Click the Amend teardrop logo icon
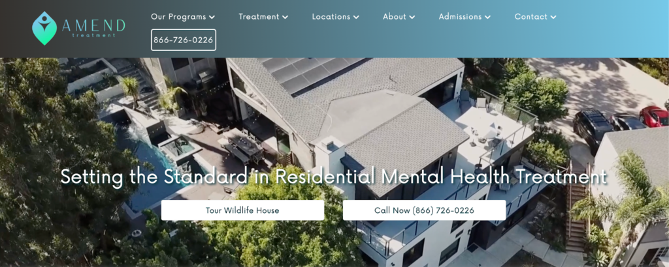The width and height of the screenshot is (669, 267). (44, 28)
